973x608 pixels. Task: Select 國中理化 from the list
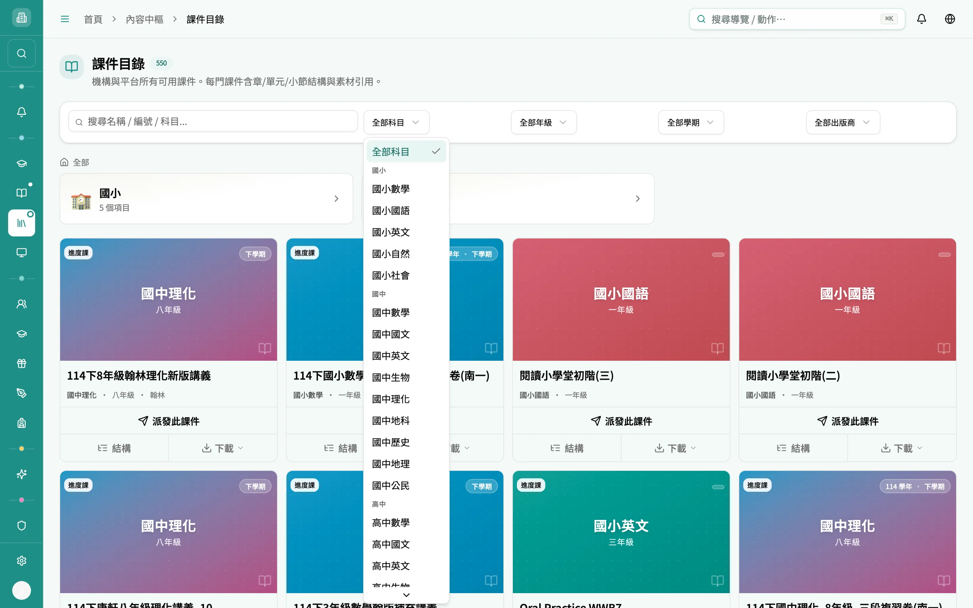(406, 399)
